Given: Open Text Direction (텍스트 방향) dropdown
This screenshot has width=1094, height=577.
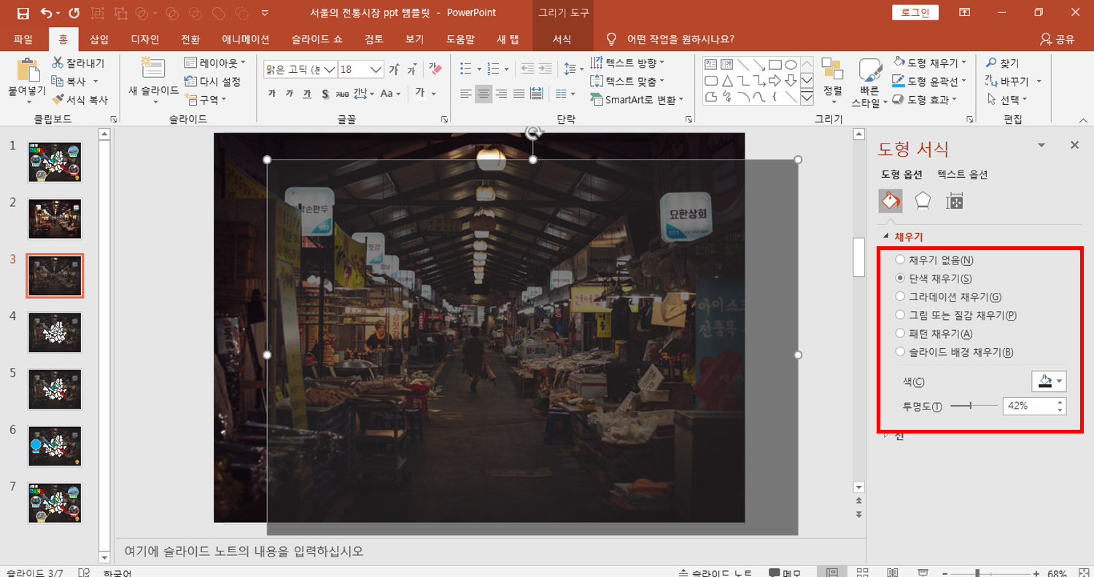Looking at the screenshot, I should click(626, 63).
